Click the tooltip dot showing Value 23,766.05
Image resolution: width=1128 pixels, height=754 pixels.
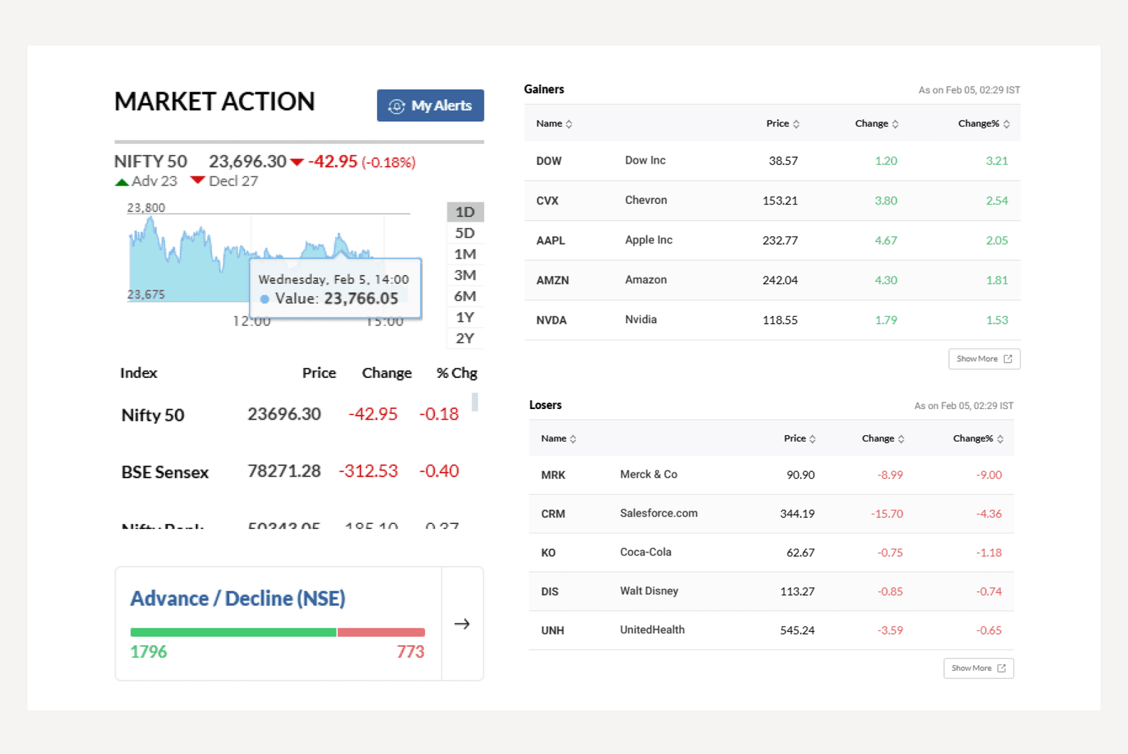[264, 298]
